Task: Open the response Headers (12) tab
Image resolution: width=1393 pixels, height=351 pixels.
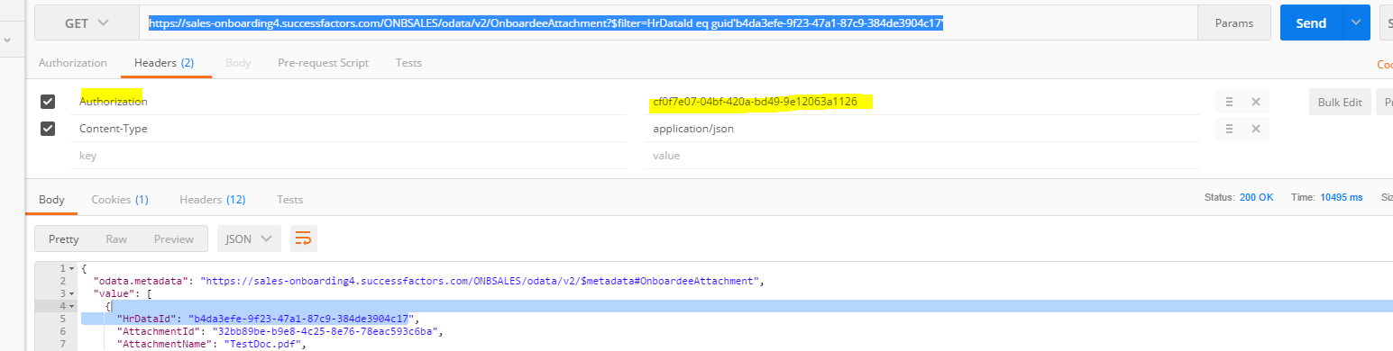Action: (212, 200)
